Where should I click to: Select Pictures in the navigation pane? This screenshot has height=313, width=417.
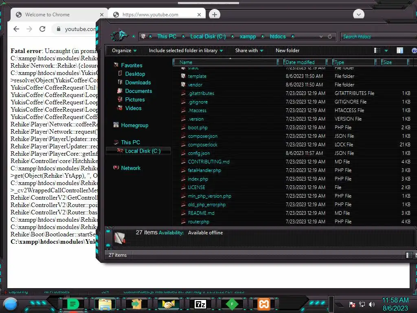(x=135, y=99)
